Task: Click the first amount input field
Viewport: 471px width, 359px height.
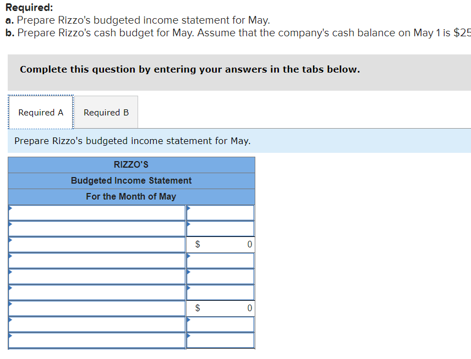Action: tap(220, 212)
